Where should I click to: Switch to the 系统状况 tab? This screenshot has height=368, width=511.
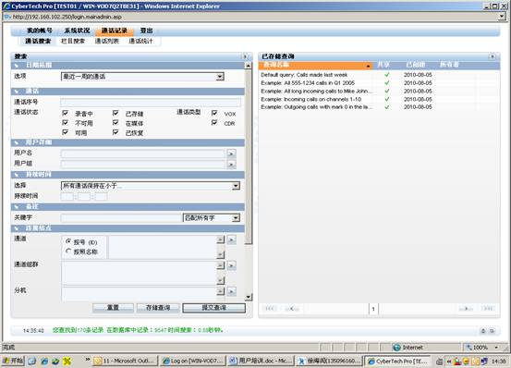(77, 31)
